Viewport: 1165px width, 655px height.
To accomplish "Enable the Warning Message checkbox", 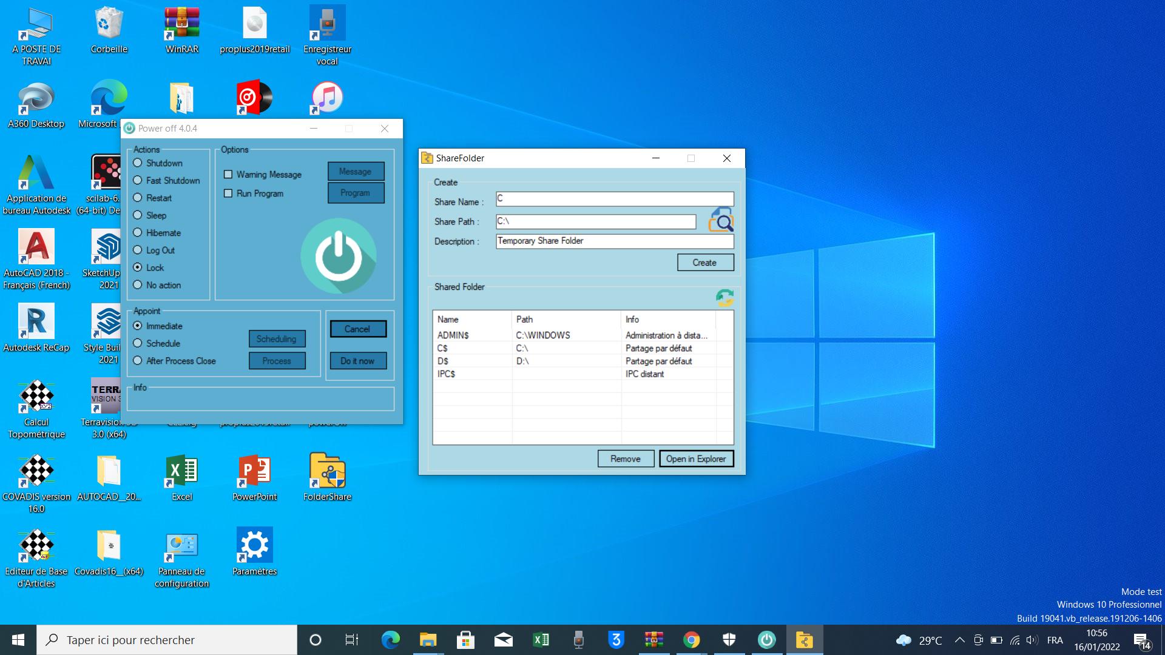I will [228, 175].
